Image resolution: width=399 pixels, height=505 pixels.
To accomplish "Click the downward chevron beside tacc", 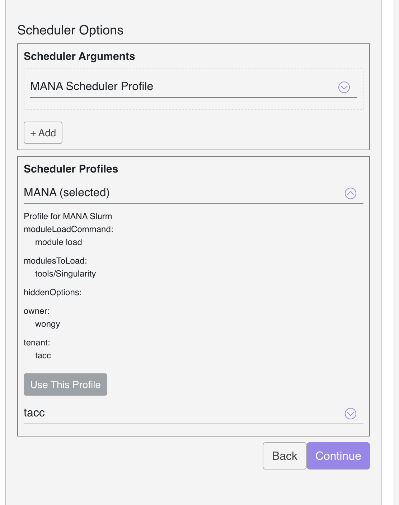I will point(350,414).
